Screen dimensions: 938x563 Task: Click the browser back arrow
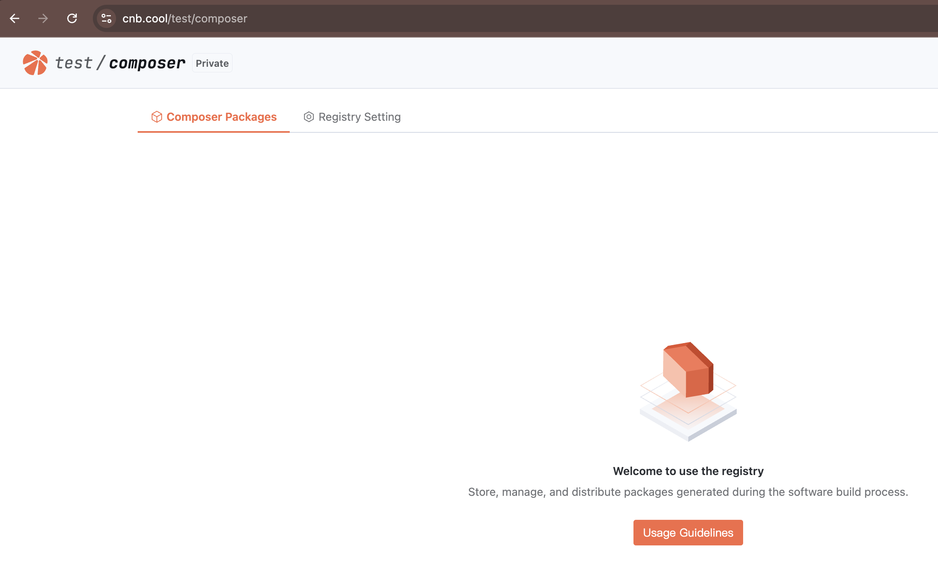(x=15, y=18)
